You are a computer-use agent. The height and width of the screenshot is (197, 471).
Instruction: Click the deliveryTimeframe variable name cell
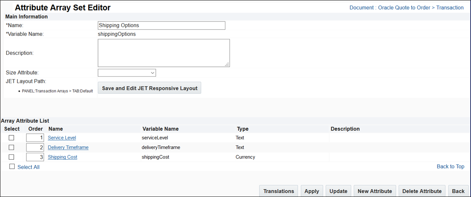(x=161, y=148)
